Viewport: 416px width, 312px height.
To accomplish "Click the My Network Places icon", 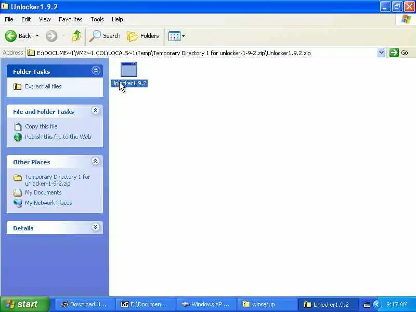I will [x=18, y=203].
